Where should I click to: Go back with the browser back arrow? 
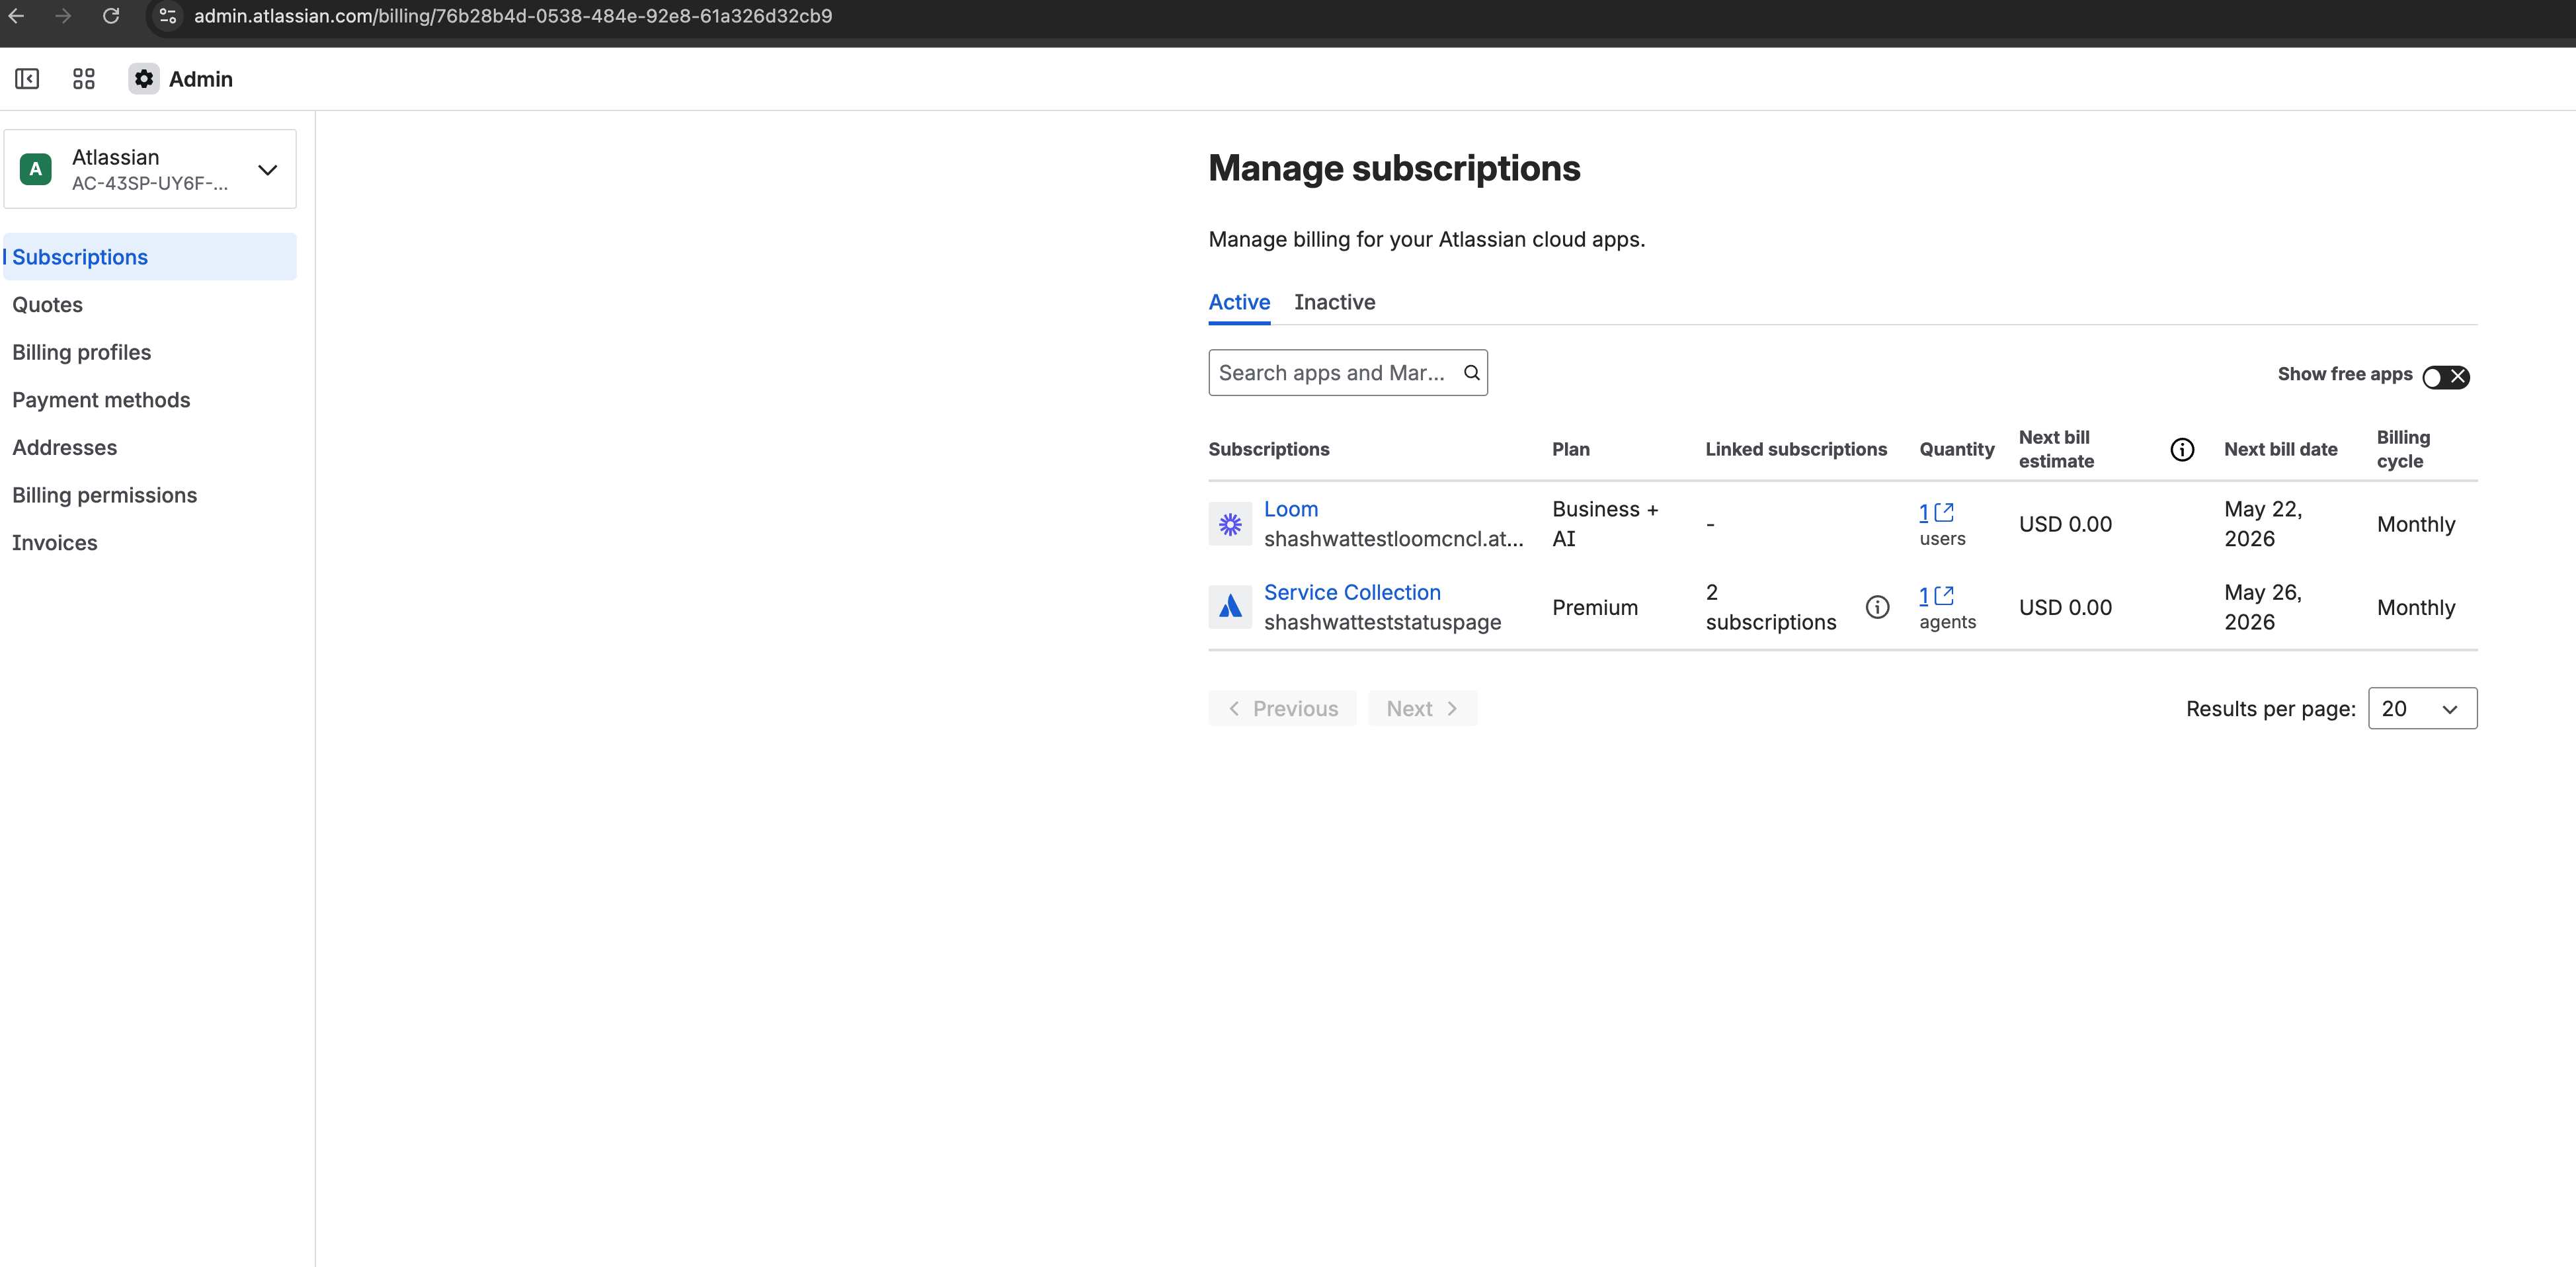point(16,16)
